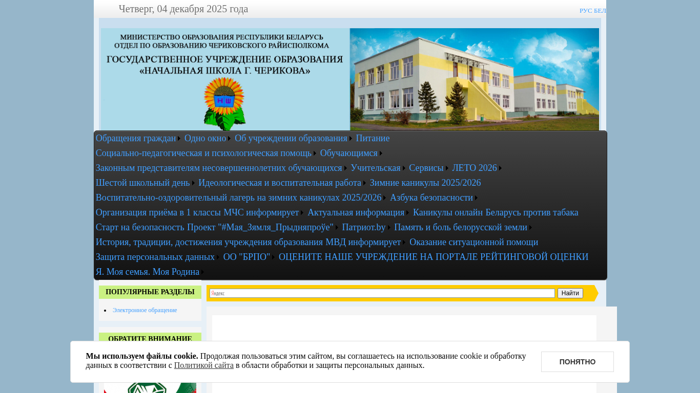
Task: Go to ЛЕТО 2026 section
Action: [475, 168]
